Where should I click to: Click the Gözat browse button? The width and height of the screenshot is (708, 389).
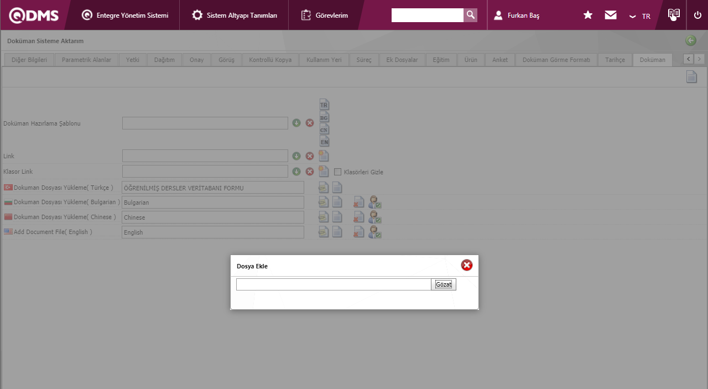click(443, 284)
